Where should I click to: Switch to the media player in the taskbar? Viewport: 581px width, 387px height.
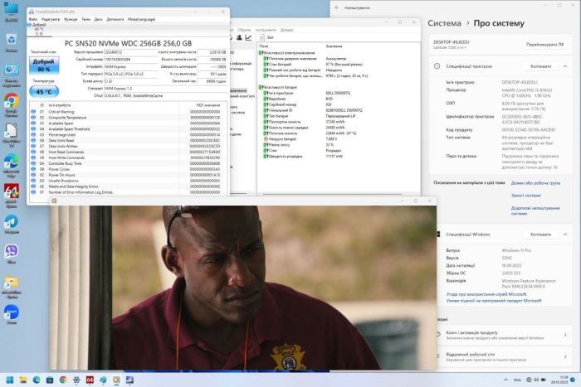click(116, 380)
